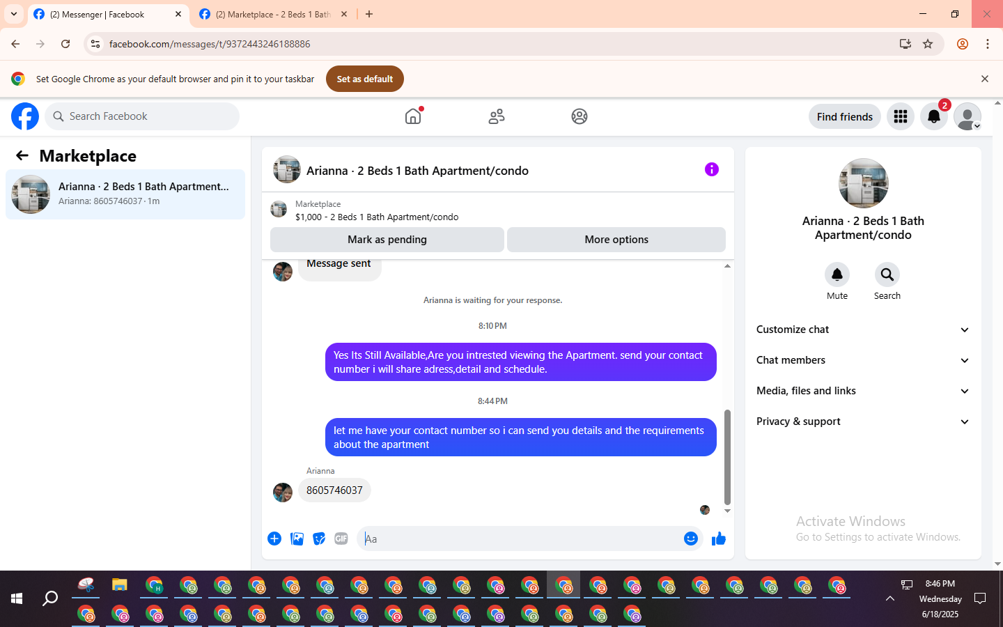Click the Facebook logo
Image resolution: width=1003 pixels, height=627 pixels.
(x=25, y=116)
